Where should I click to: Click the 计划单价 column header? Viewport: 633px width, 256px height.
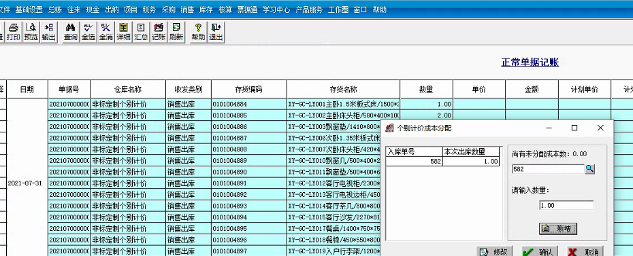point(585,90)
